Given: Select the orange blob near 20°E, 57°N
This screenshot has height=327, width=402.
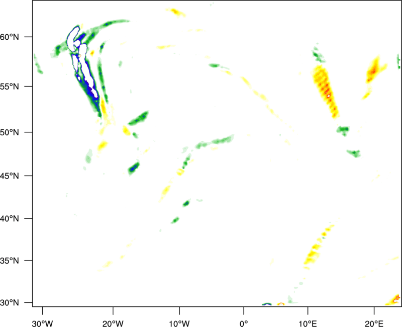Looking at the screenshot, I should point(373,72).
